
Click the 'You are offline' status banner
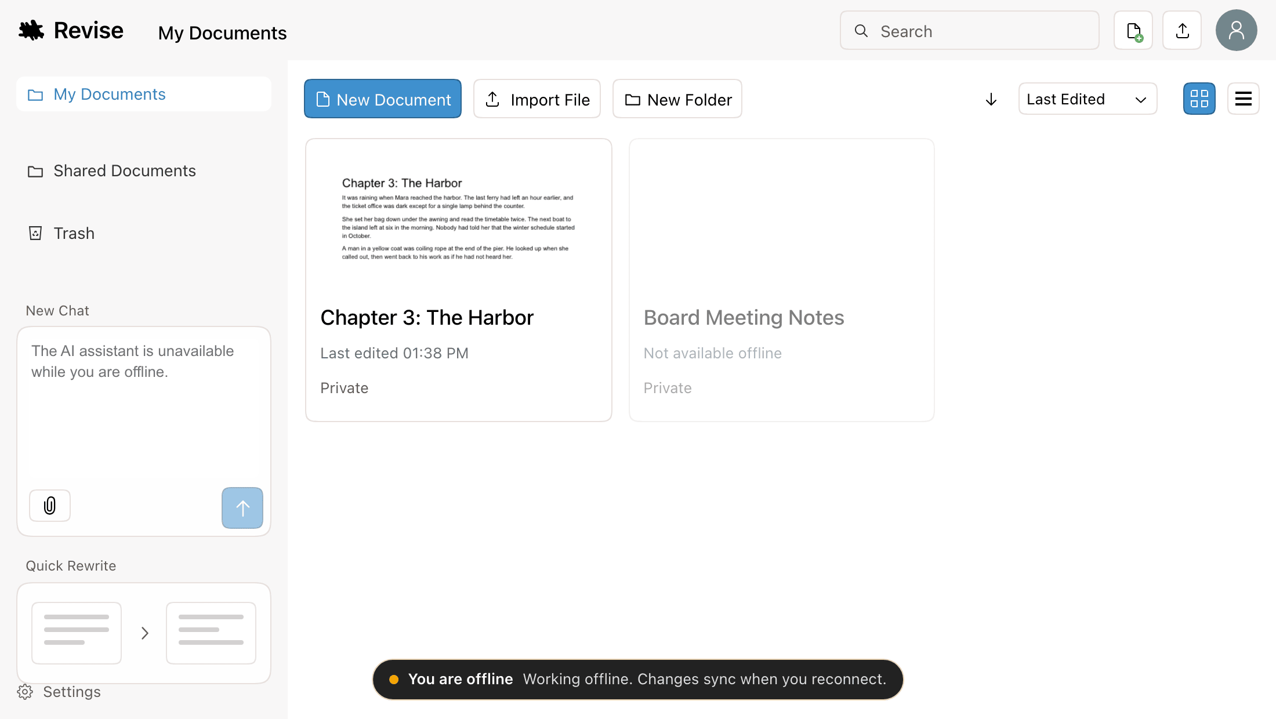click(638, 680)
